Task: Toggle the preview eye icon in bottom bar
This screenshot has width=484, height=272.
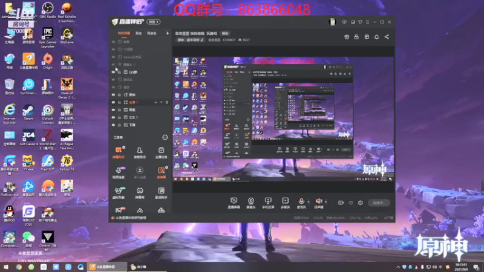Action: tap(351, 203)
